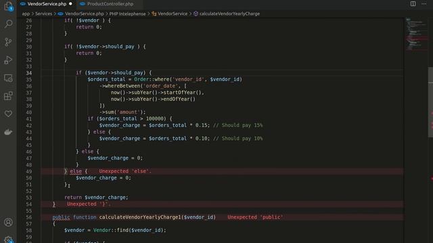Screen dimensions: 433x243
Task: Open Remote Explorer icon in activity bar
Action: point(8,78)
